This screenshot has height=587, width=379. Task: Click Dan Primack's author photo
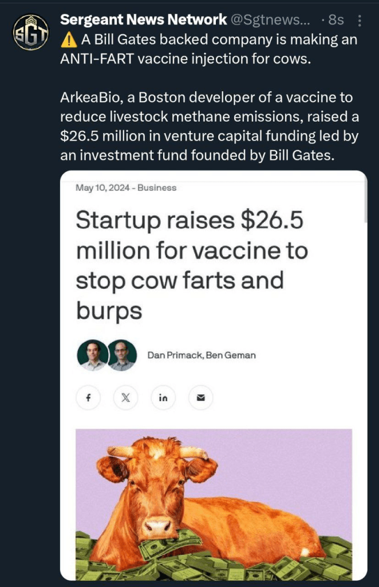(92, 355)
